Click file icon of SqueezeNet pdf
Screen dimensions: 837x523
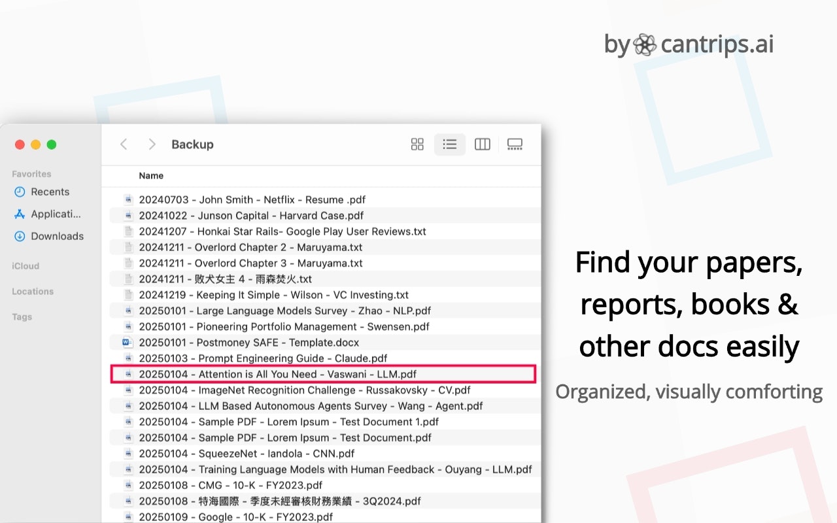[128, 454]
